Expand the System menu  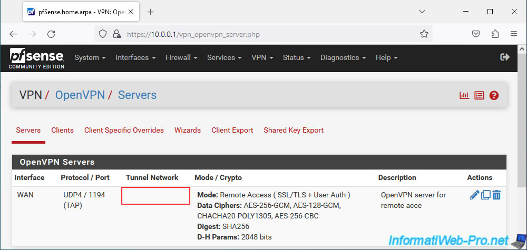tap(90, 58)
